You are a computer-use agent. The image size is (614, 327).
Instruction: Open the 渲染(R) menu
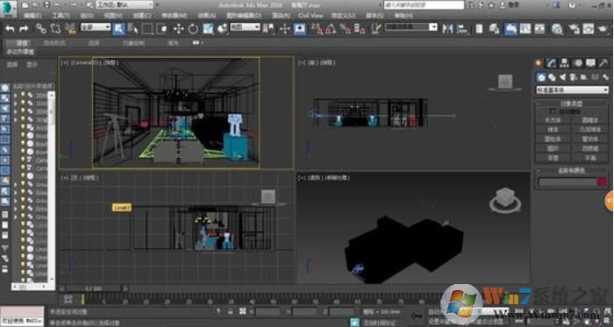pos(282,16)
